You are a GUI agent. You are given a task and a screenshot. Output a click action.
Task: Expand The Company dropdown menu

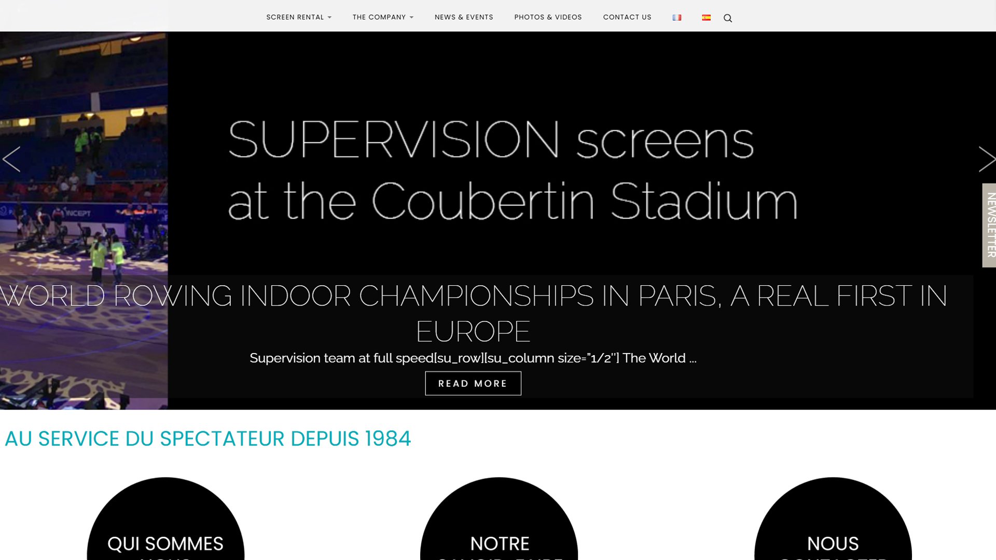pyautogui.click(x=383, y=17)
